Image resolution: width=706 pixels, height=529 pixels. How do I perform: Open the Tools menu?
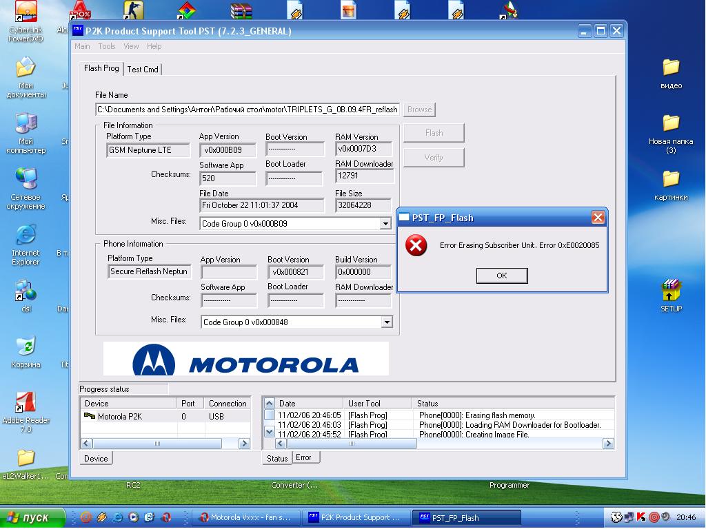107,46
